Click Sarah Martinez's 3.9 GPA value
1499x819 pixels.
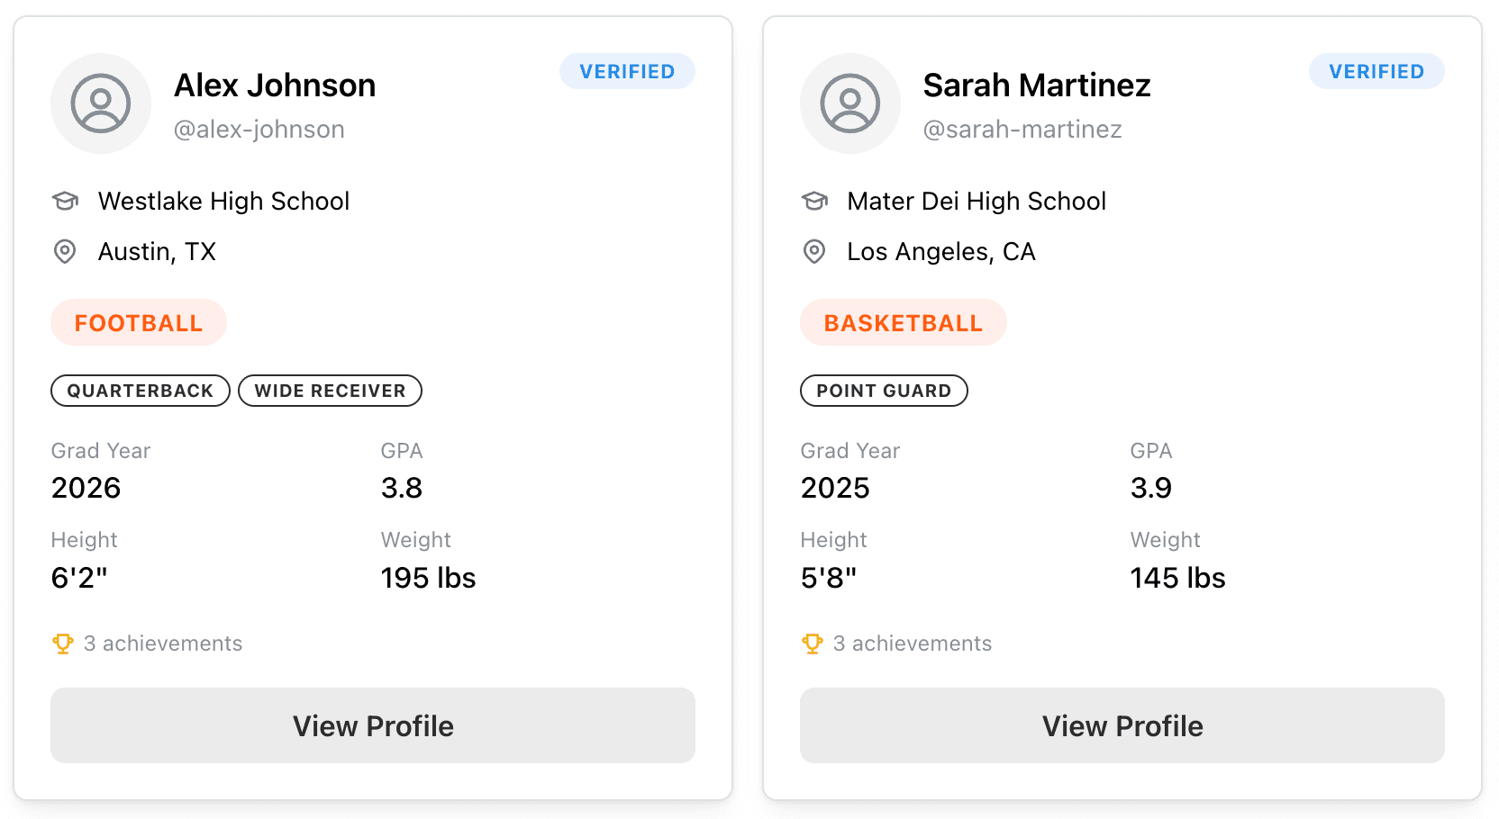(1150, 488)
